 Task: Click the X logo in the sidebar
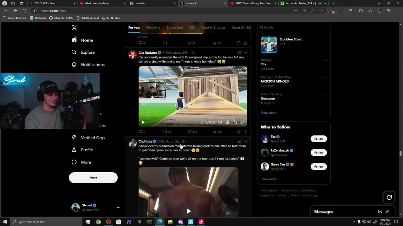pos(74,28)
